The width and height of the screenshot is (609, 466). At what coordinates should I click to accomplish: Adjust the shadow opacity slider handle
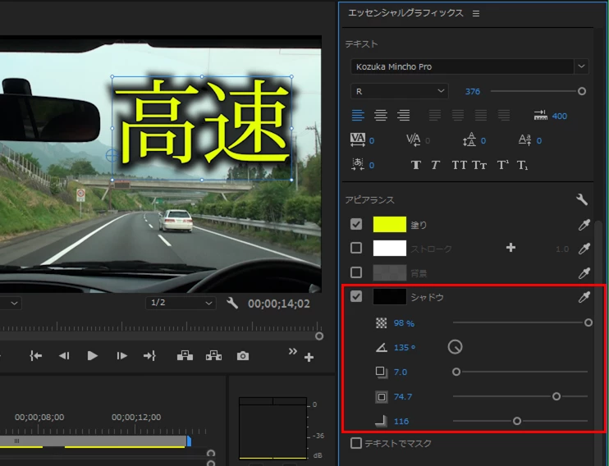(x=588, y=322)
